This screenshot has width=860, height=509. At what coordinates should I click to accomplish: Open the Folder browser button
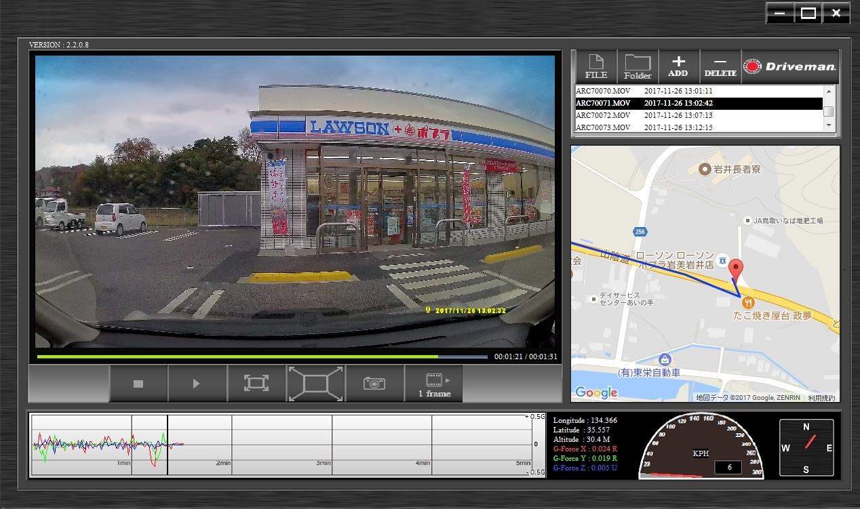tap(638, 66)
